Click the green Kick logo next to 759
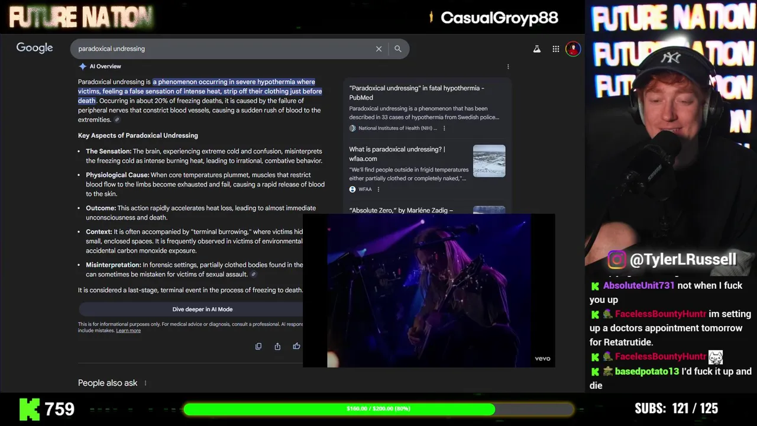Viewport: 757px width, 426px height. point(29,409)
